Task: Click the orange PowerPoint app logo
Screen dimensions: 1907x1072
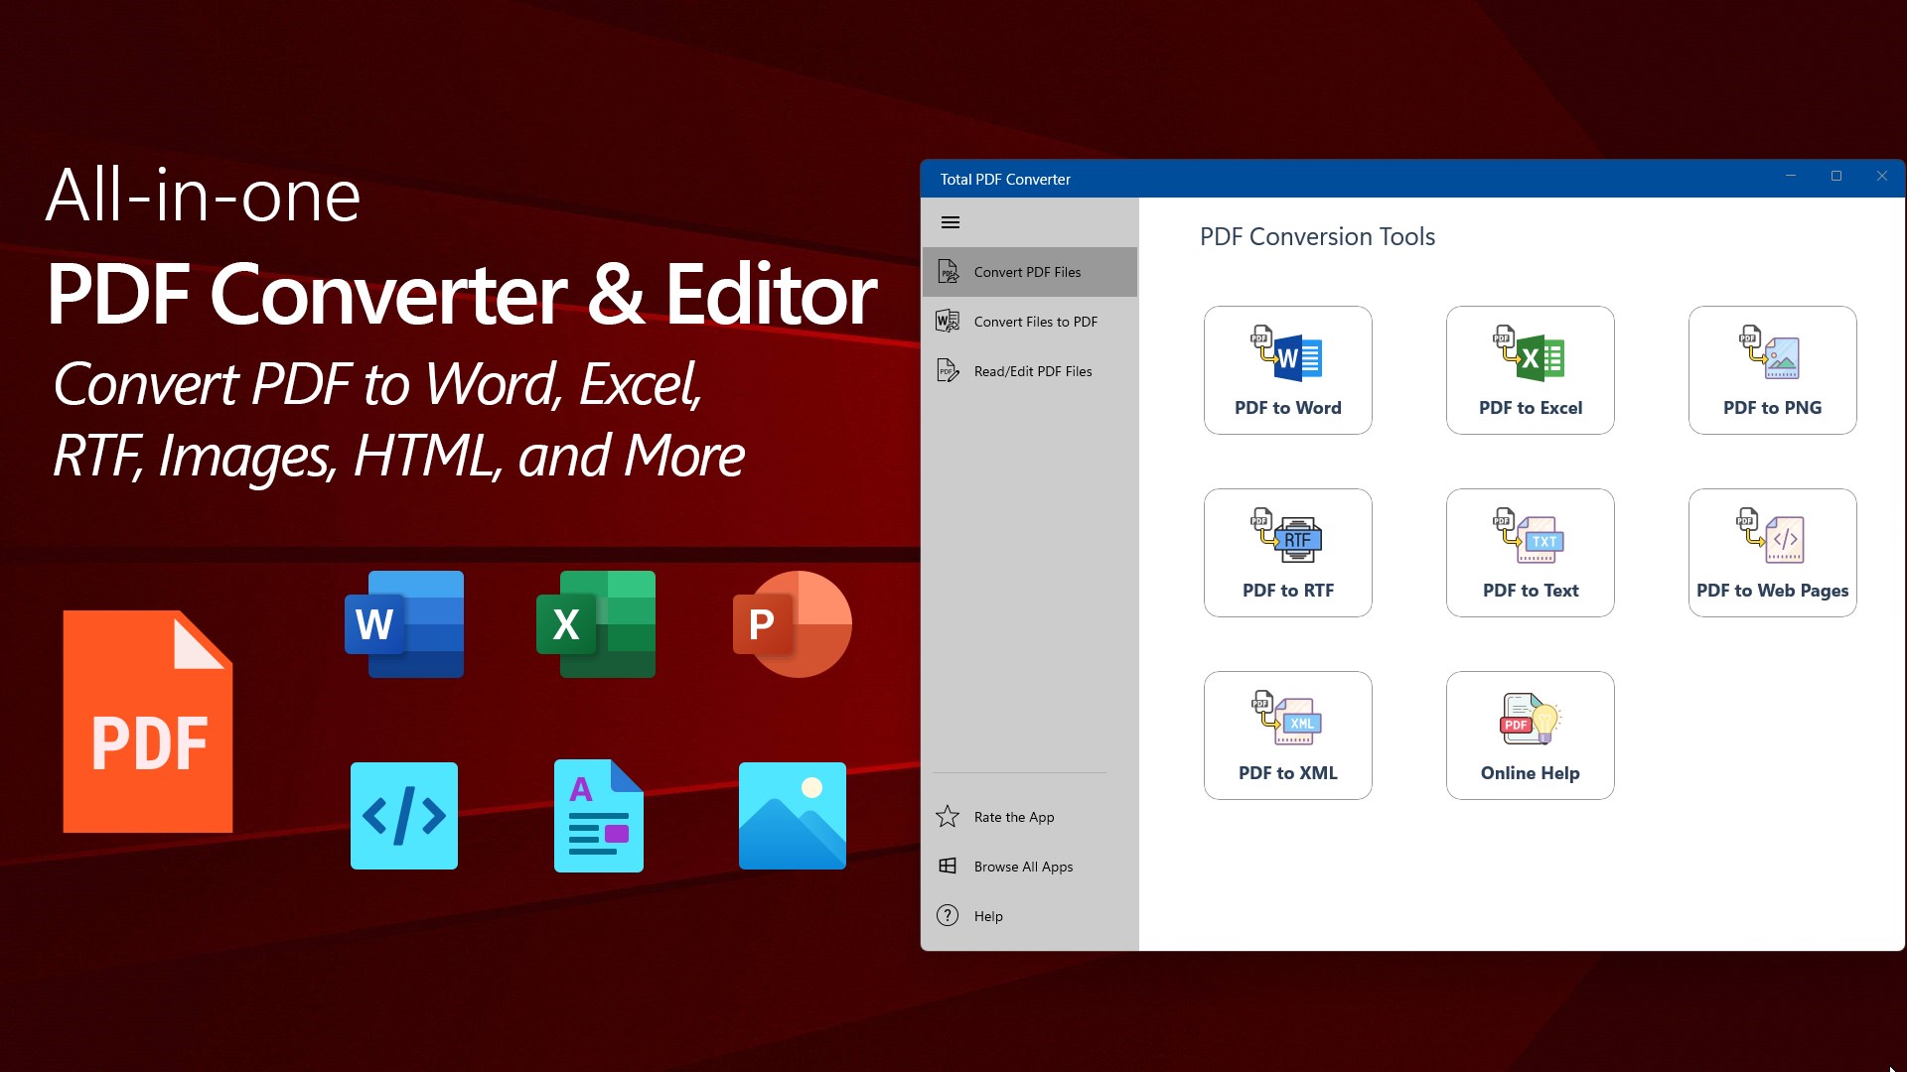Action: coord(792,624)
